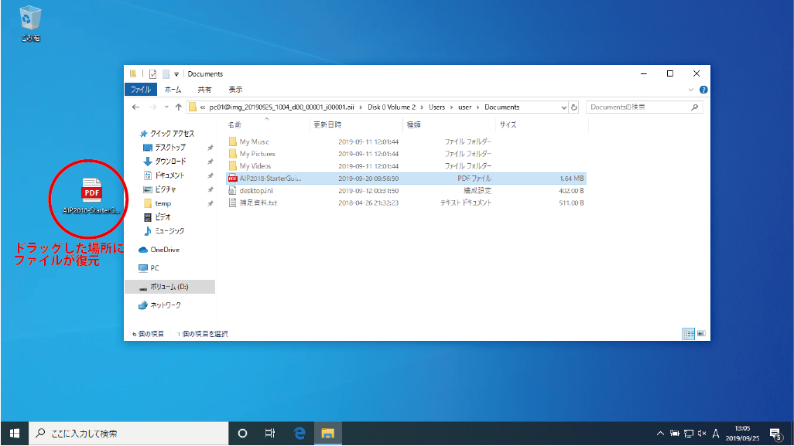This screenshot has width=794, height=446.
Task: Switch to large thumbnails view button
Action: click(x=700, y=333)
